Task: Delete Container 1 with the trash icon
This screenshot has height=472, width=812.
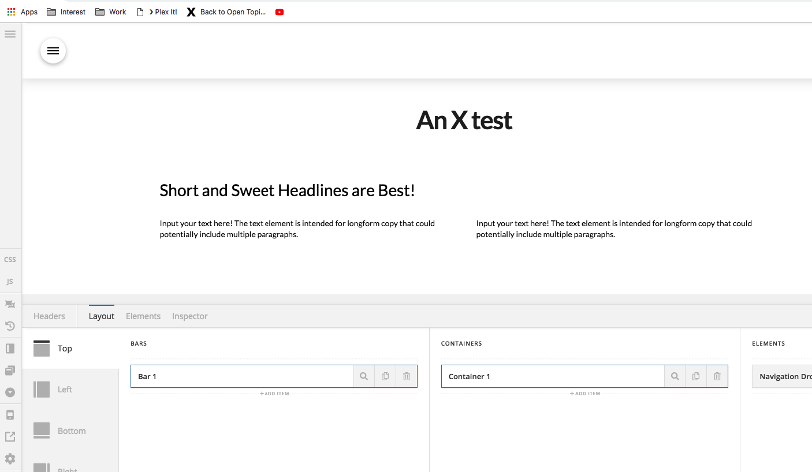Action: point(717,376)
